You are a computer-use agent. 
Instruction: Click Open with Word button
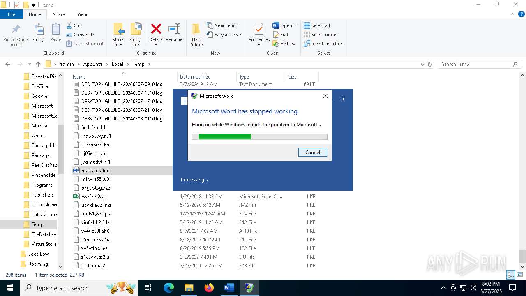(x=282, y=25)
